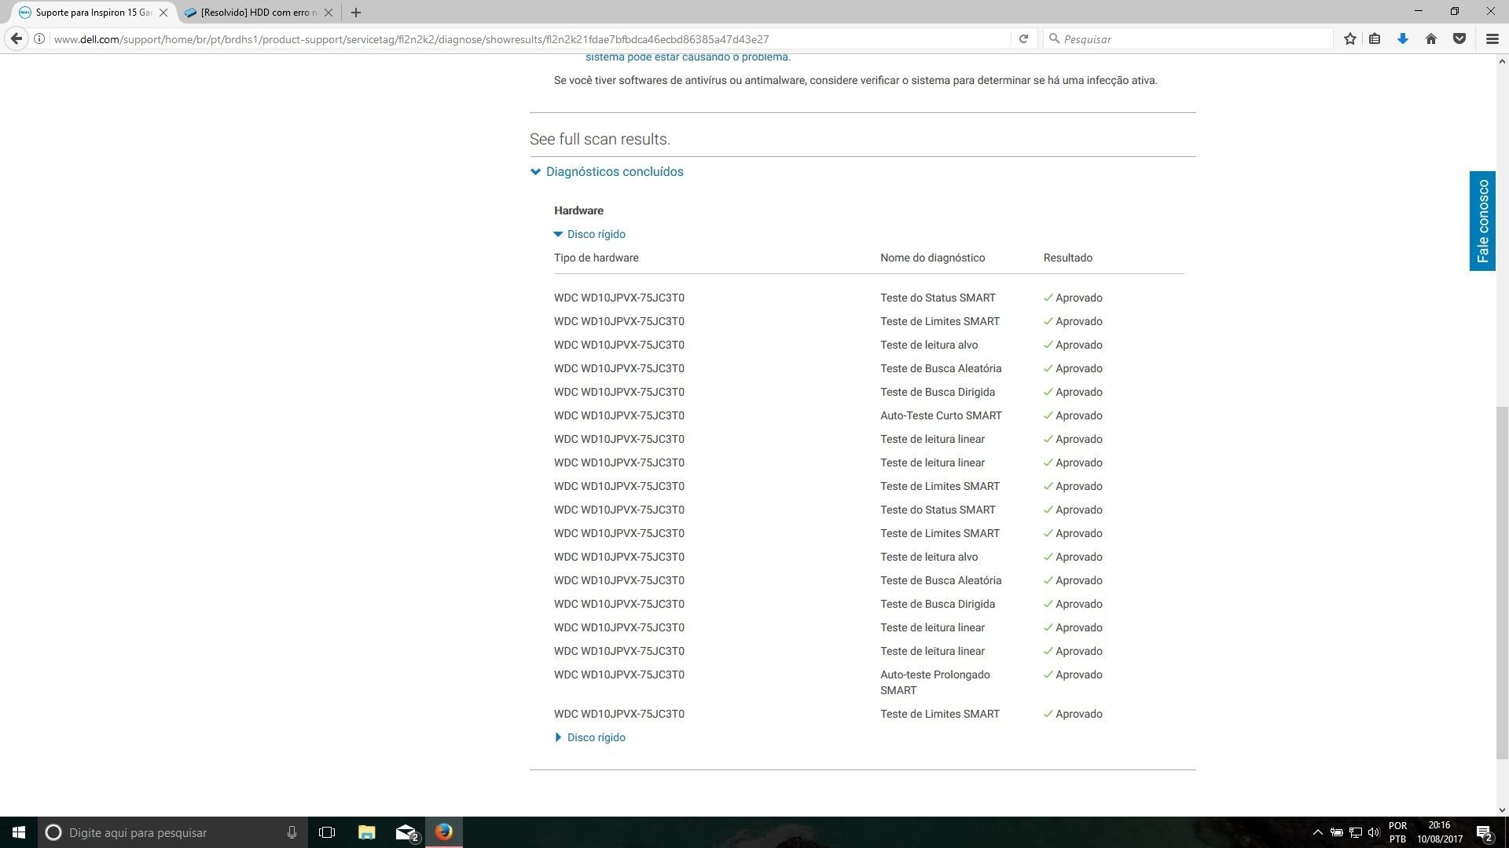Click the Firefox taskbar icon
This screenshot has height=848, width=1509.
point(444,832)
